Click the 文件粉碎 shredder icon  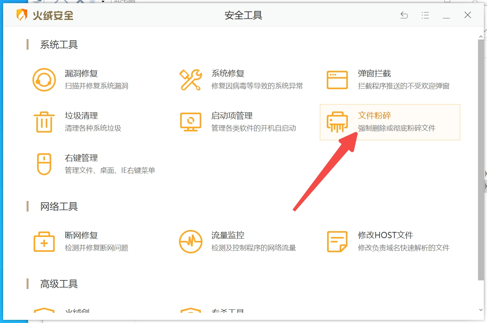click(337, 122)
